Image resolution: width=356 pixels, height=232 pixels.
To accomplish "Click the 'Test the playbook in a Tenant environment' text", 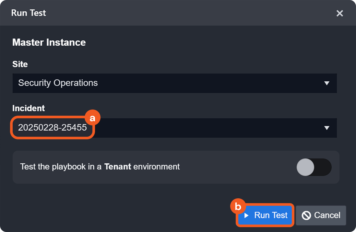I will click(x=62, y=167).
